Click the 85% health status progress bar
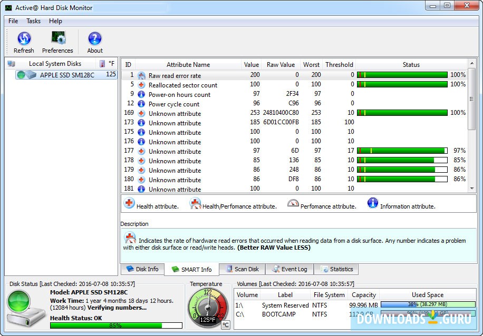Viewport: 483px width, 336px height. (115, 325)
